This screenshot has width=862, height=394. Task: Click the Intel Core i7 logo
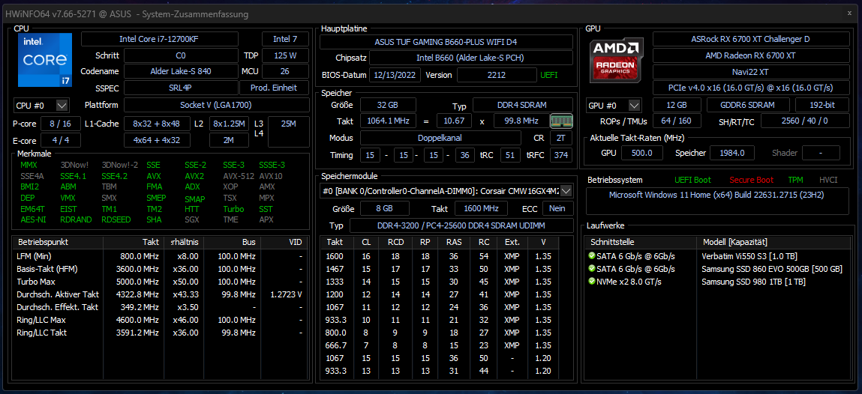point(45,60)
